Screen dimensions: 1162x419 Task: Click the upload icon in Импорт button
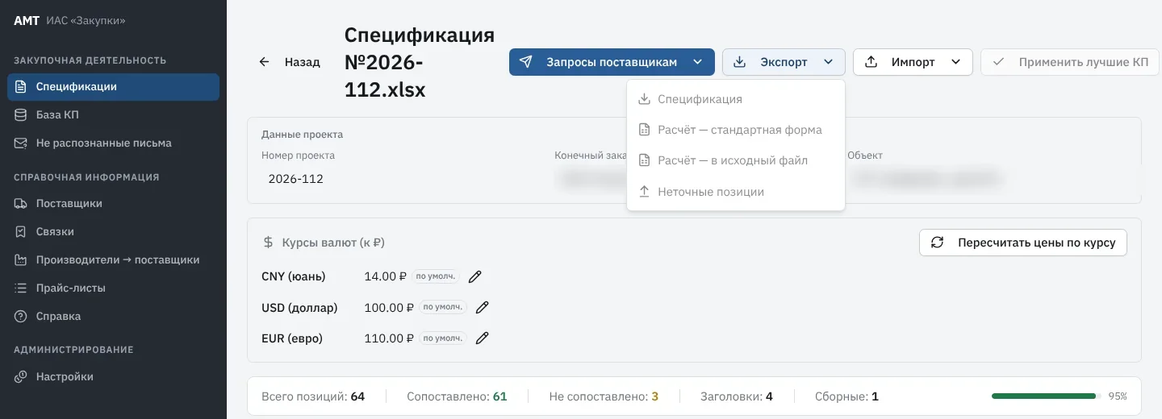pyautogui.click(x=871, y=62)
